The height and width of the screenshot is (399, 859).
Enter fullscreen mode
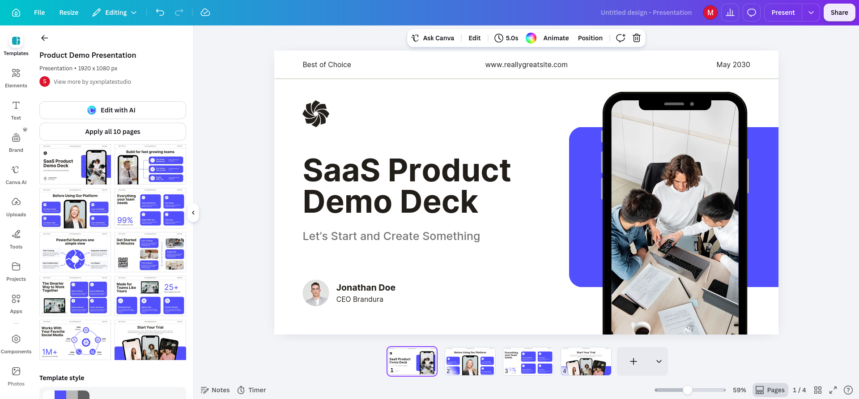[833, 390]
